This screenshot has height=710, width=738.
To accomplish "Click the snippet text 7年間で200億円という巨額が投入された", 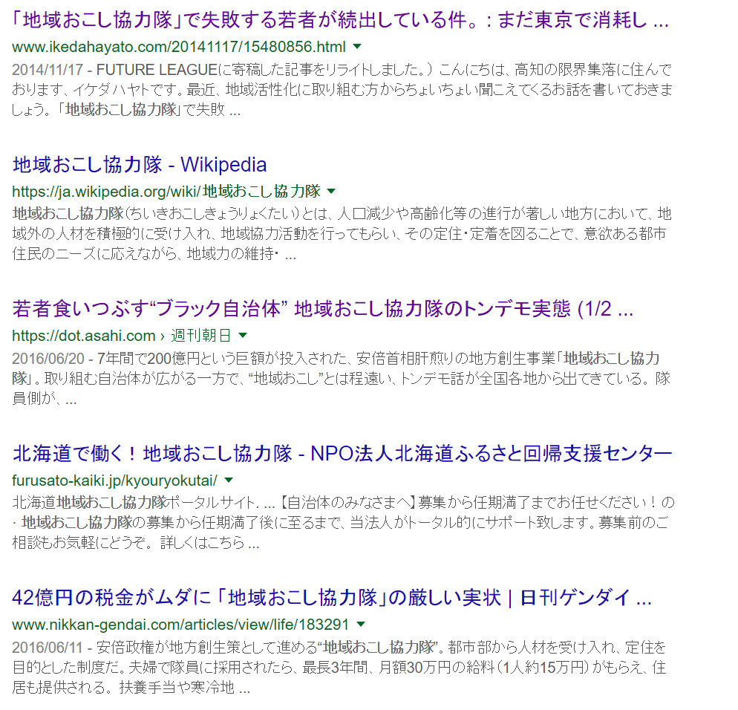I will pos(223,359).
